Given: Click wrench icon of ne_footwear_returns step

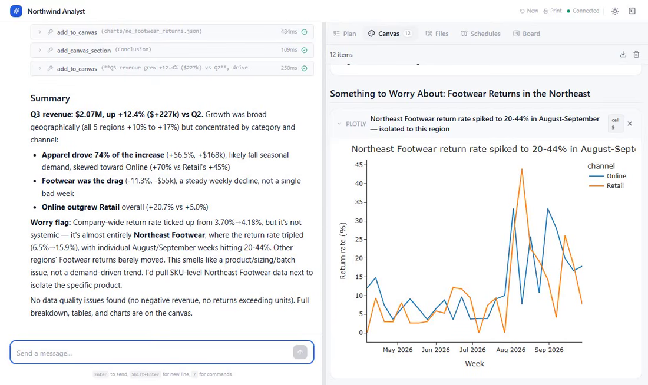Looking at the screenshot, I should (x=51, y=32).
